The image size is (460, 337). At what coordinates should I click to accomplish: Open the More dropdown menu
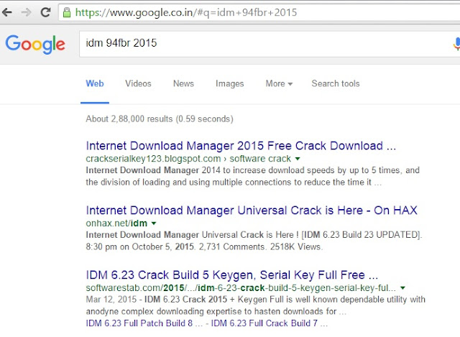279,83
